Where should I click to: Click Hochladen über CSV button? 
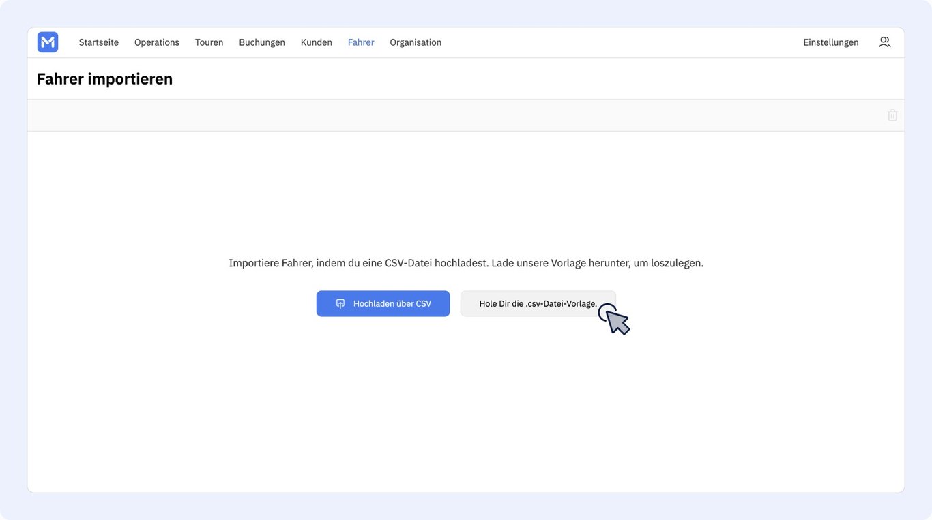pyautogui.click(x=383, y=304)
